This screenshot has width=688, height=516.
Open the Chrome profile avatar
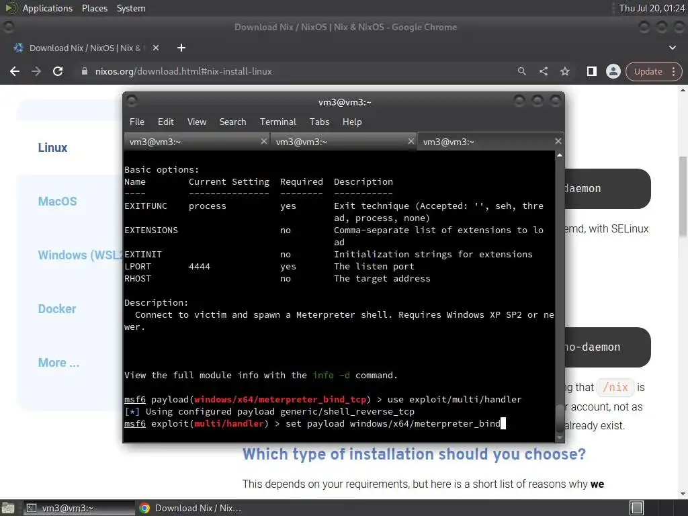click(613, 71)
